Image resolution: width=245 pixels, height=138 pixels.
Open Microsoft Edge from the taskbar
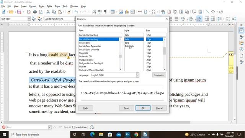point(92,135)
